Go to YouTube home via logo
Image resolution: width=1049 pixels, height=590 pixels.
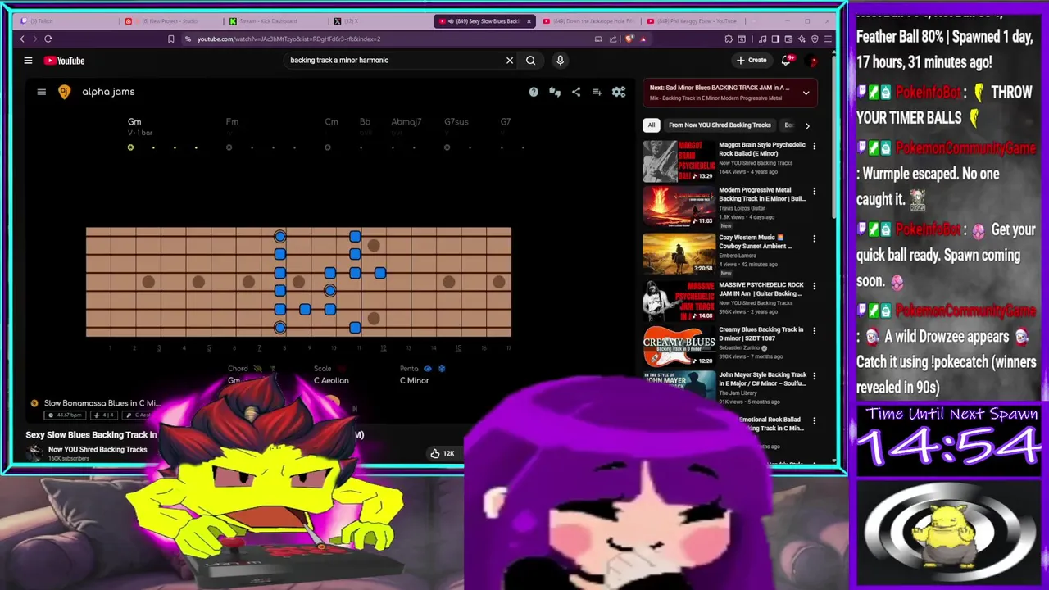pos(64,61)
